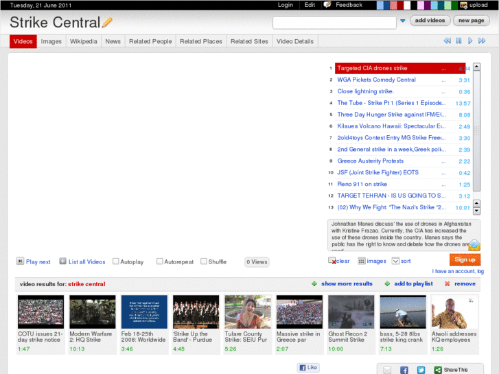Open the Related People tab

tap(150, 41)
